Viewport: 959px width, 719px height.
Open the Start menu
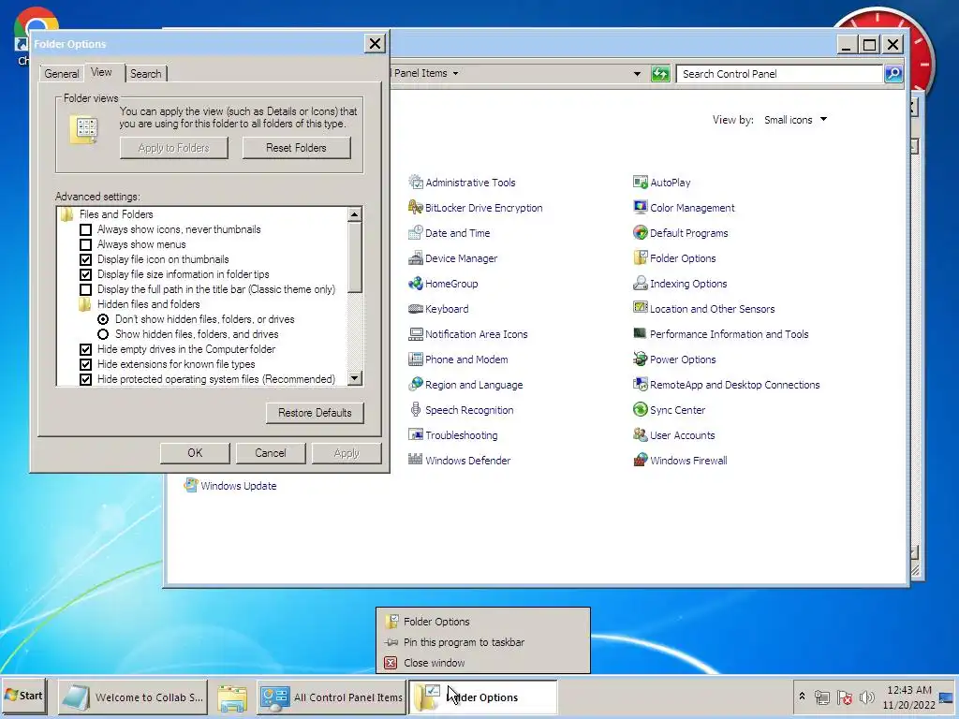click(24, 696)
